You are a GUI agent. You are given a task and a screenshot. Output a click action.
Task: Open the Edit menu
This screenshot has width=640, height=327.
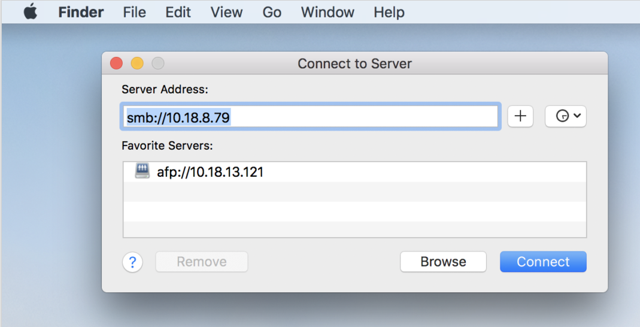tap(178, 12)
